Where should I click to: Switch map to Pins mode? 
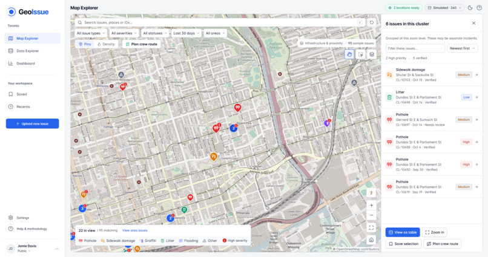(x=85, y=44)
